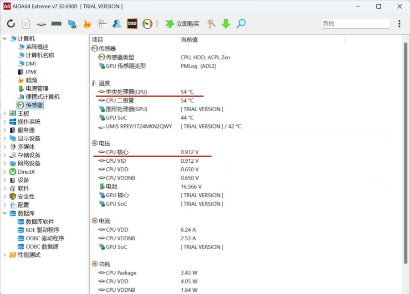This screenshot has width=410, height=294.
Task: Expand the 操作系统 tree node
Action: (x=5, y=122)
